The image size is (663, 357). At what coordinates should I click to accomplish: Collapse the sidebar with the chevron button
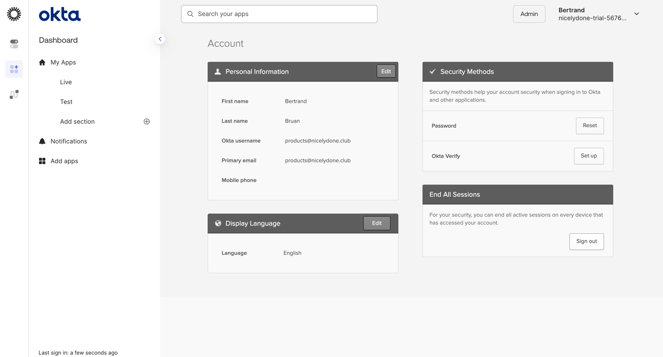[x=160, y=39]
